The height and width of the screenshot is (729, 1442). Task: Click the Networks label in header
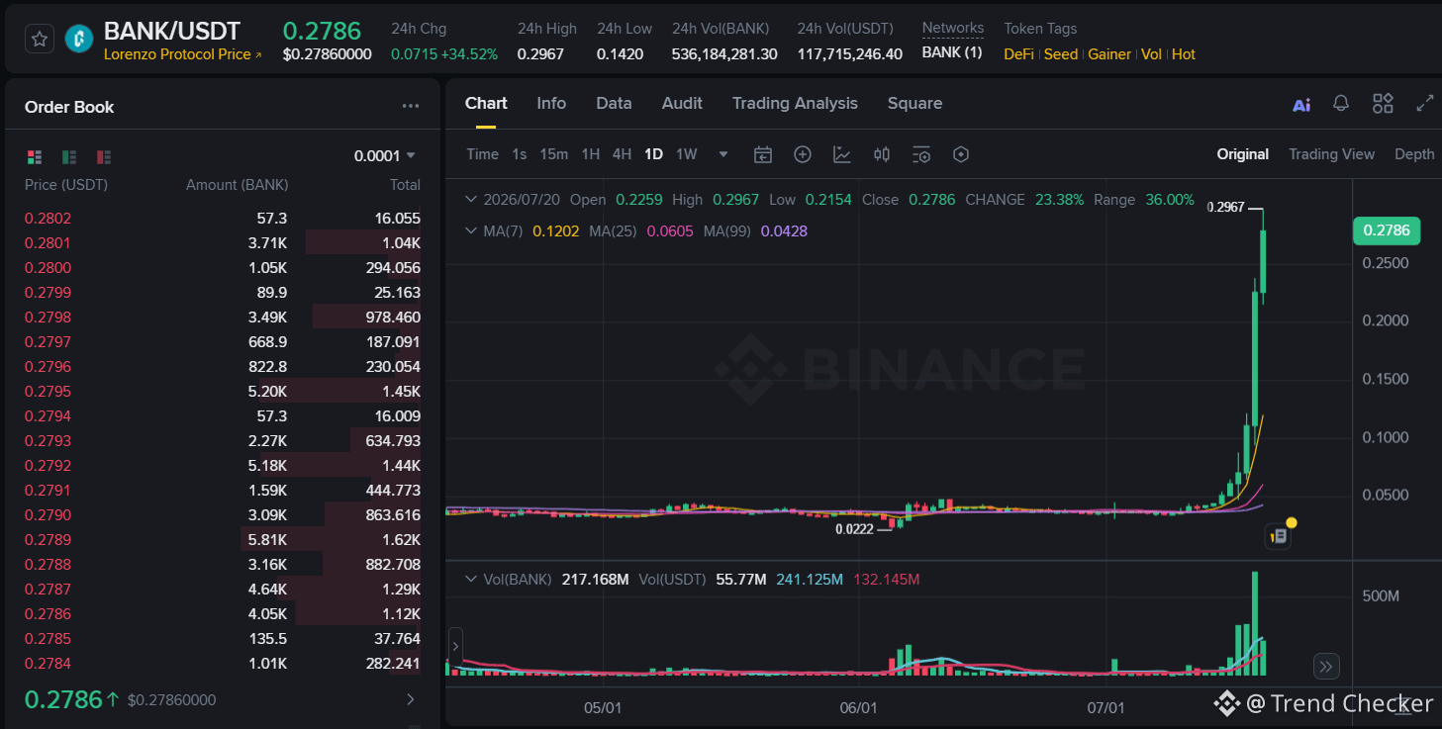point(953,28)
